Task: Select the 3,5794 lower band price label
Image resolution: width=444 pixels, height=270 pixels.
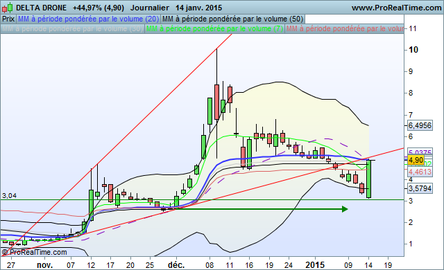Action: [420, 188]
